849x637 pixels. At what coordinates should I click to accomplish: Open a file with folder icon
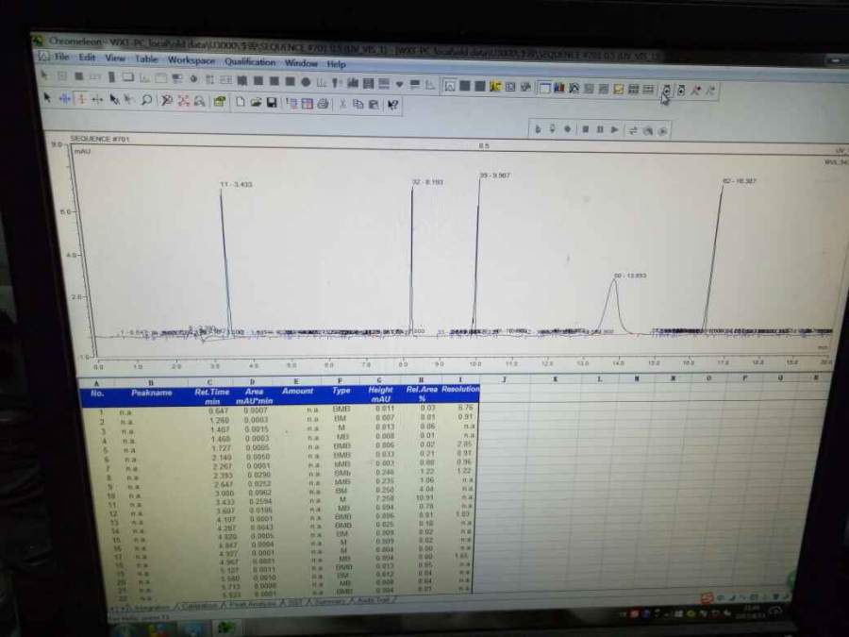256,102
